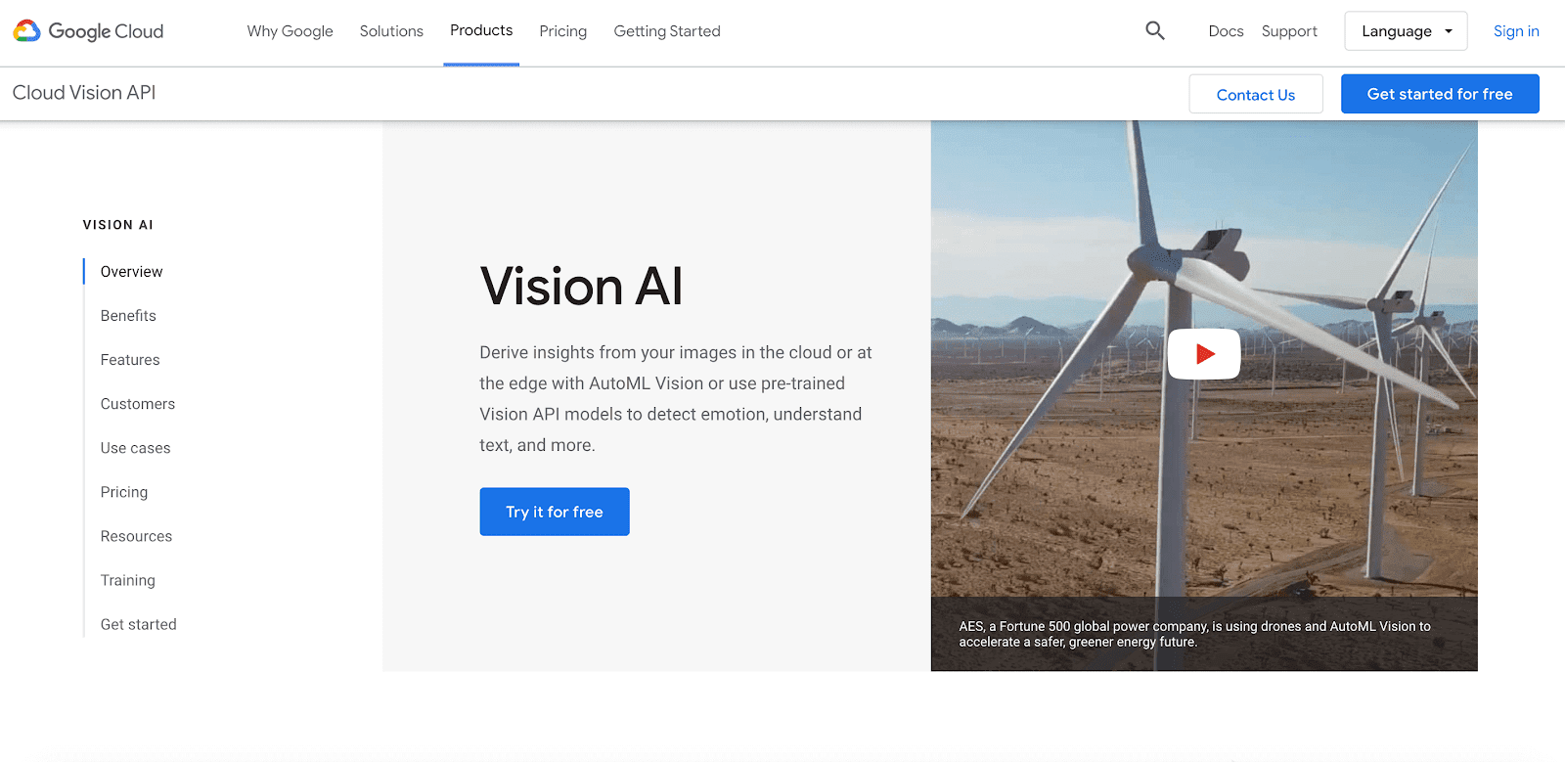
Task: Click the Contact Us button
Action: click(1256, 94)
